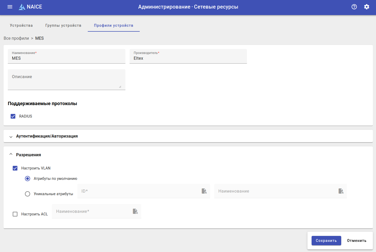Select the Уникальные атрибуты radio button
This screenshot has height=252, width=376.
pyautogui.click(x=28, y=194)
